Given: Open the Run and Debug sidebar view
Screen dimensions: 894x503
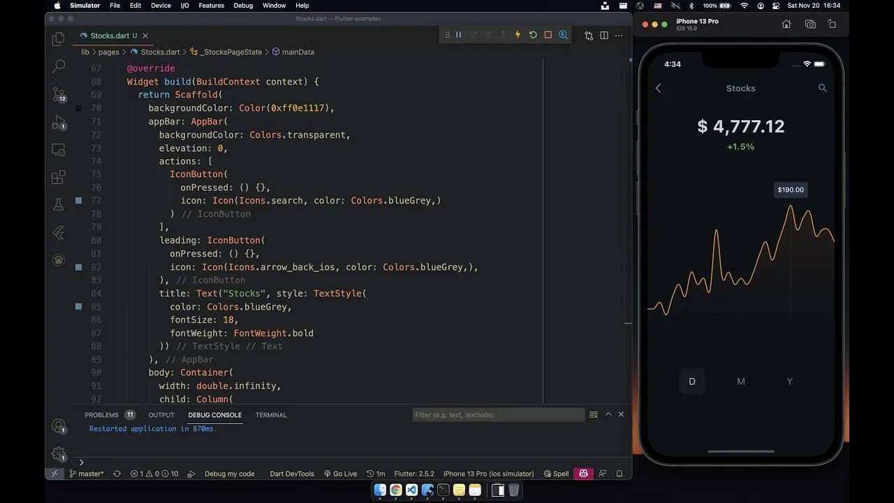Looking at the screenshot, I should pyautogui.click(x=59, y=122).
